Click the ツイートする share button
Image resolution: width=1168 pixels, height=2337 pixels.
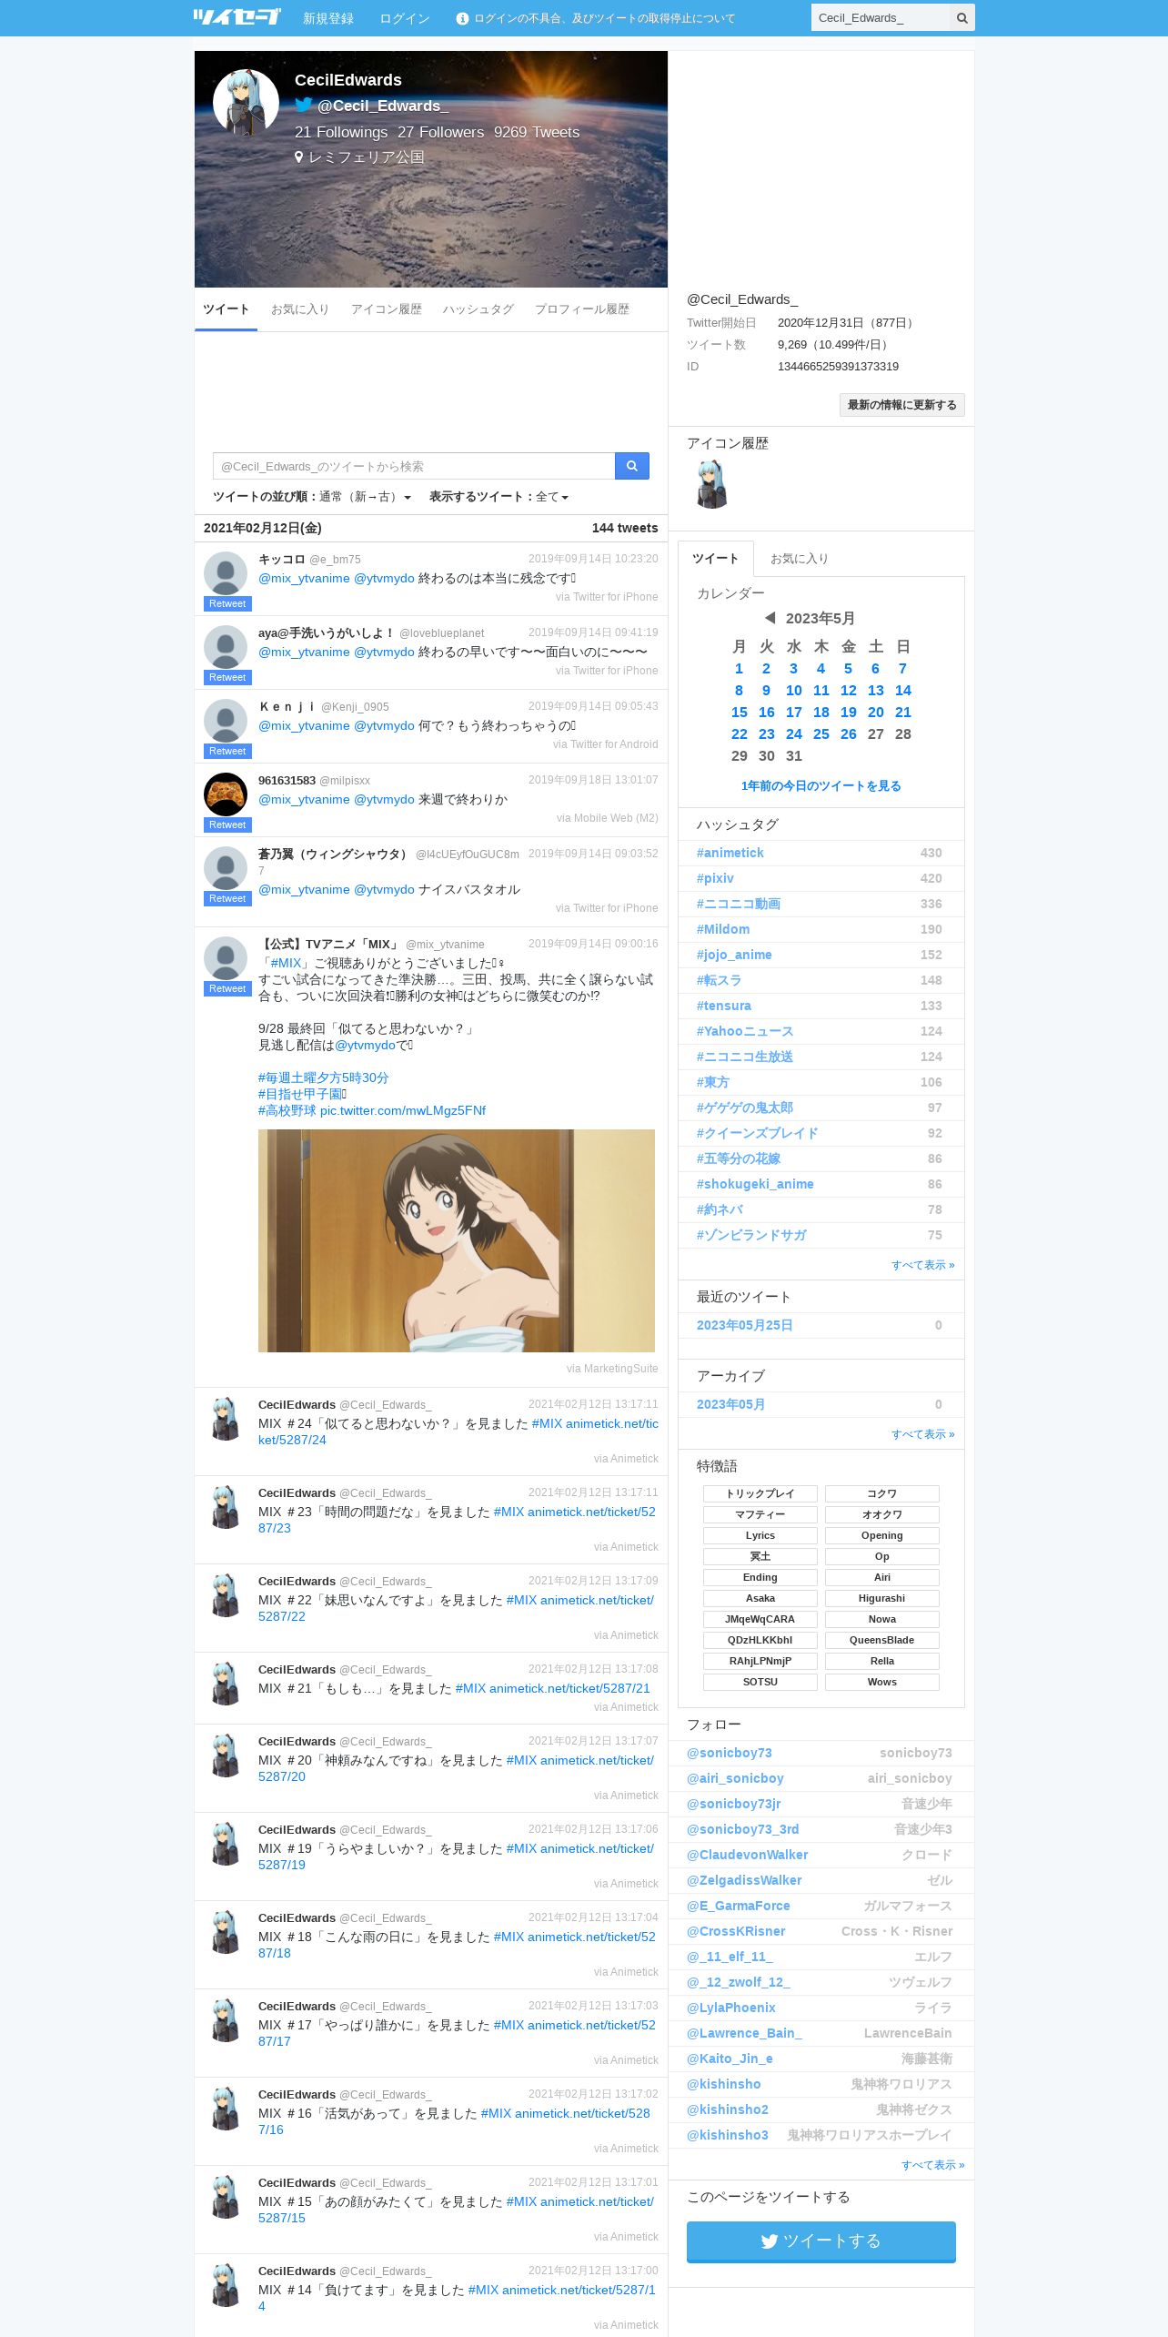pyautogui.click(x=821, y=2241)
